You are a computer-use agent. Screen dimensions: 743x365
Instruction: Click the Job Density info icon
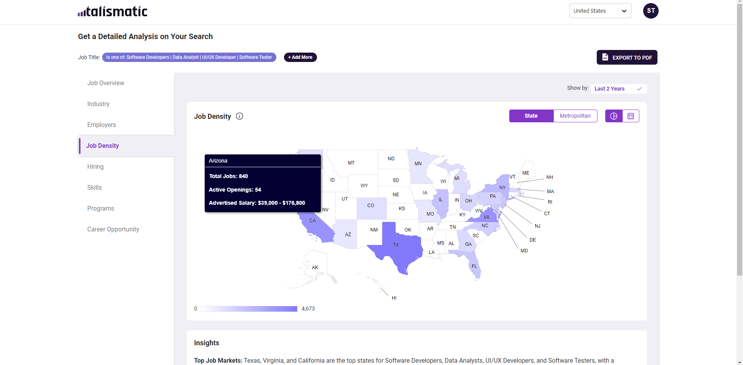coord(240,117)
